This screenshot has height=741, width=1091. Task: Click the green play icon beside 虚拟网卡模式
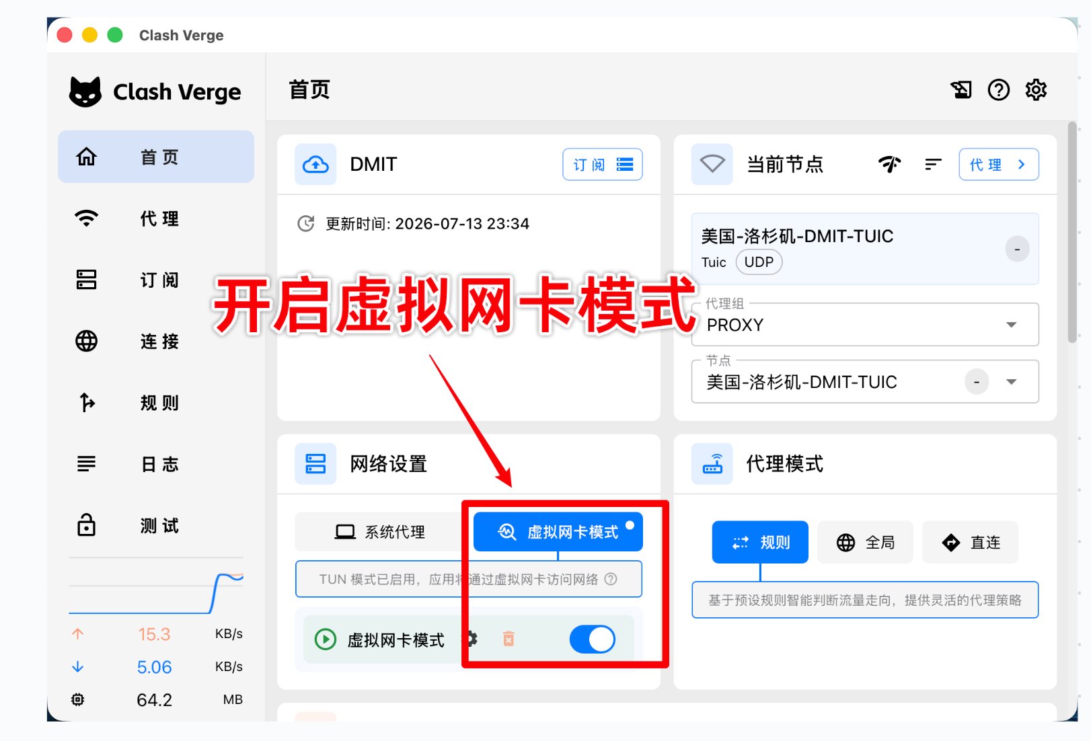coord(326,639)
